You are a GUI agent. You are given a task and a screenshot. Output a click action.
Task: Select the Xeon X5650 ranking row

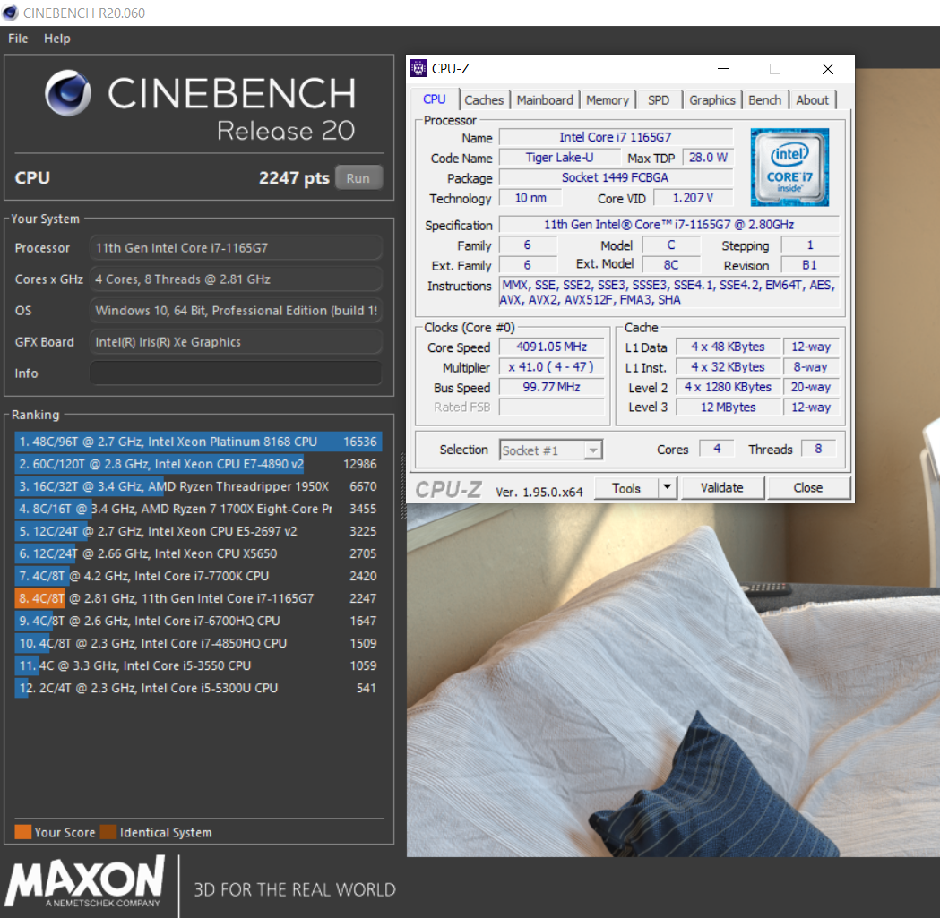pos(198,553)
